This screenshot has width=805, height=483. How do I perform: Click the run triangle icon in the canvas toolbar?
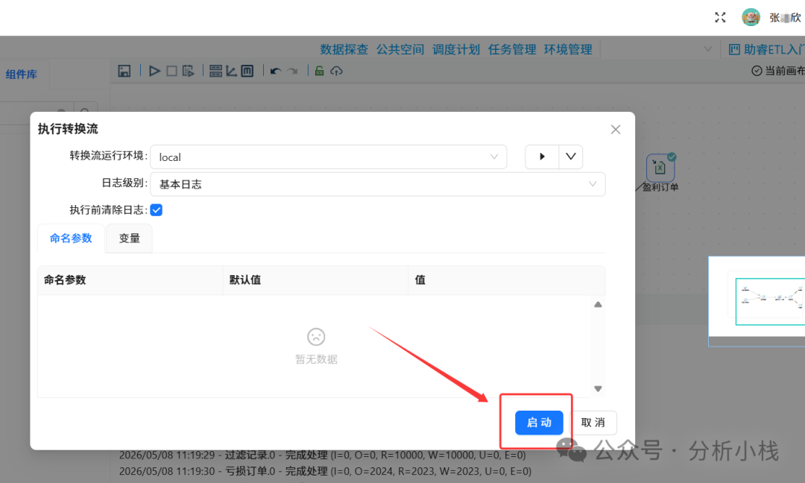coord(154,71)
